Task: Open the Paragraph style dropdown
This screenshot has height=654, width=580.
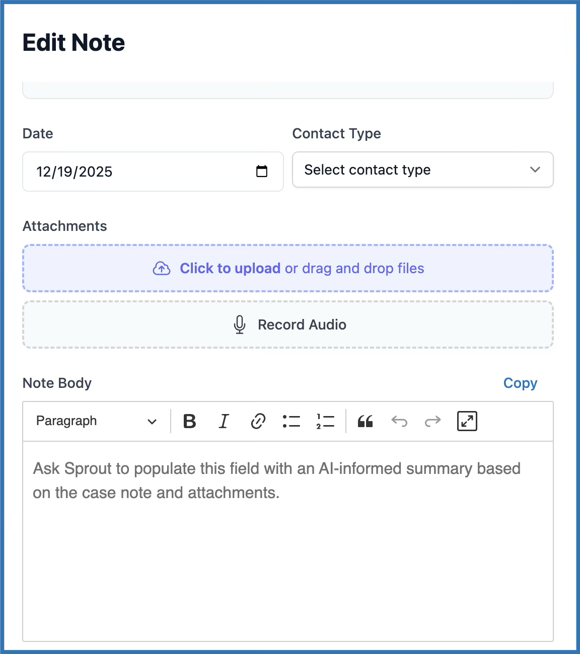Action: (96, 421)
